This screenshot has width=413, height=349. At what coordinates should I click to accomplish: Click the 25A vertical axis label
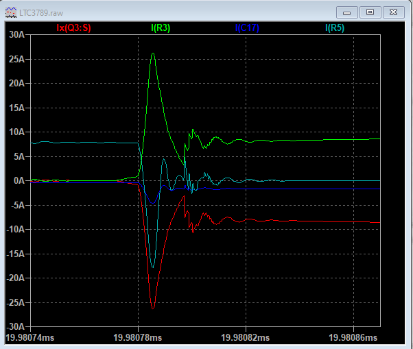click(x=16, y=59)
